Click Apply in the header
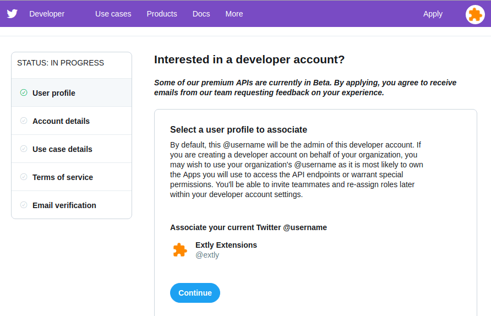Image resolution: width=491 pixels, height=316 pixels. (433, 14)
